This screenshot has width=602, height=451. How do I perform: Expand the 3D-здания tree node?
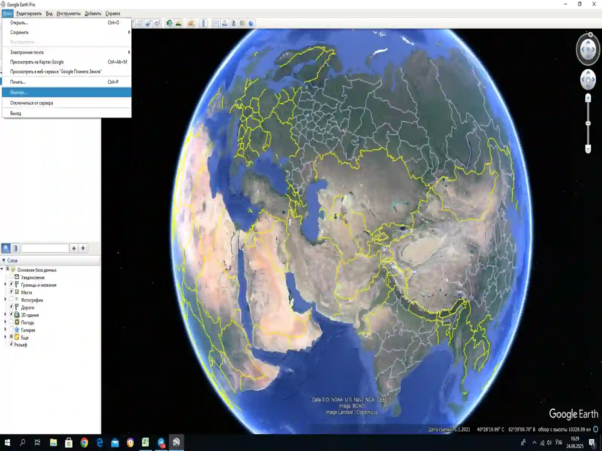click(5, 314)
